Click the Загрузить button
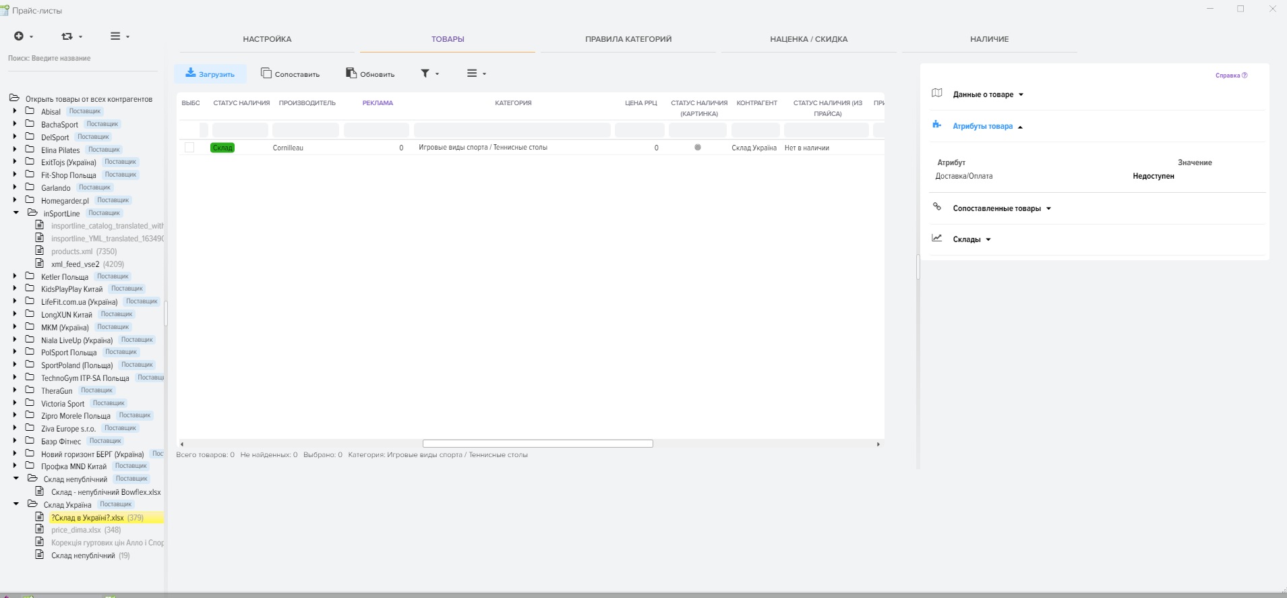The width and height of the screenshot is (1287, 598). [210, 73]
